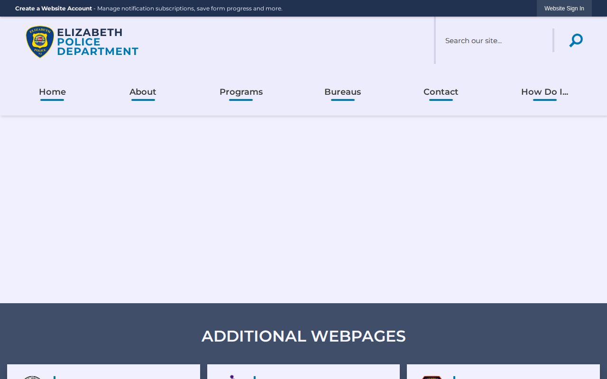The width and height of the screenshot is (607, 379).
Task: Open the rightmost additional webpage card
Action: coord(503,372)
